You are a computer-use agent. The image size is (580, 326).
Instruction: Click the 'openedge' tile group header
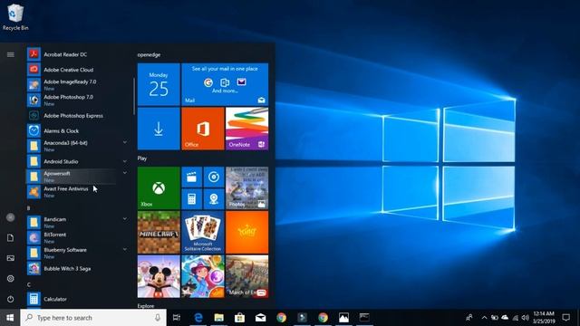pos(149,54)
